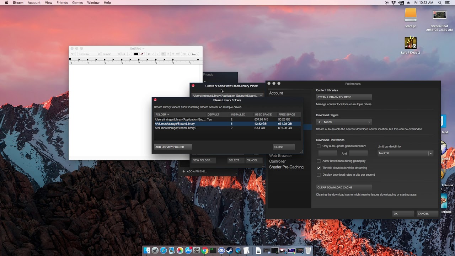This screenshot has height=256, width=455.
Task: Click CANCEL in Preferences window
Action: (427, 214)
